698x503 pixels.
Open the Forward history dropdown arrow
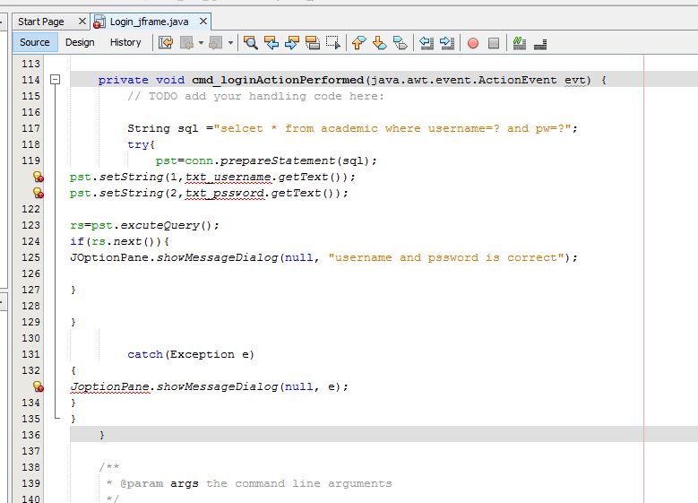coord(230,43)
